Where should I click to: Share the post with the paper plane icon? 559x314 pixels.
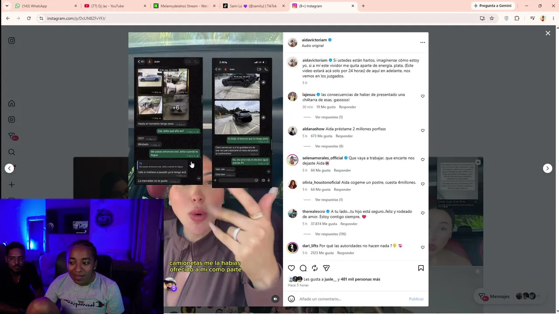pyautogui.click(x=326, y=268)
